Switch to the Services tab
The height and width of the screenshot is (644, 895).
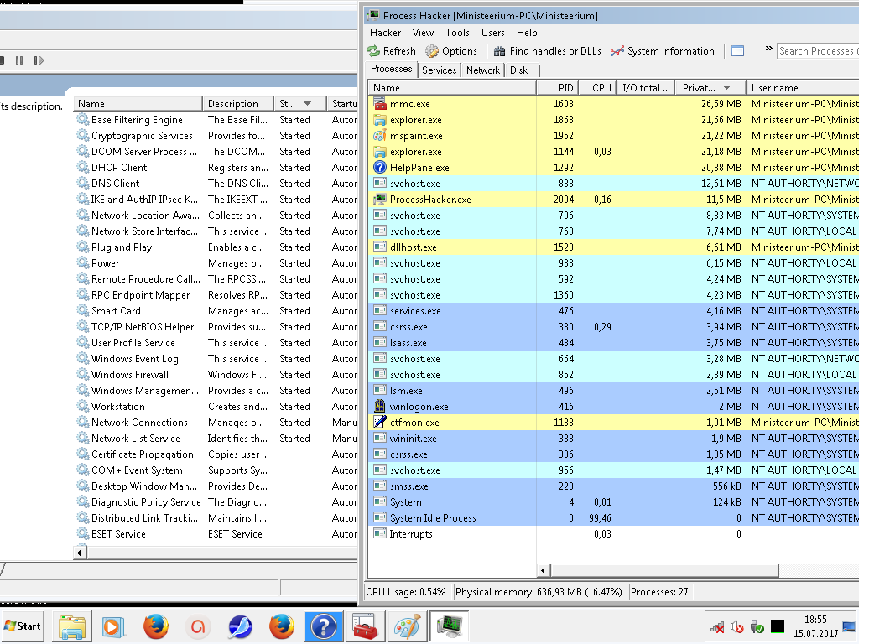tap(440, 70)
